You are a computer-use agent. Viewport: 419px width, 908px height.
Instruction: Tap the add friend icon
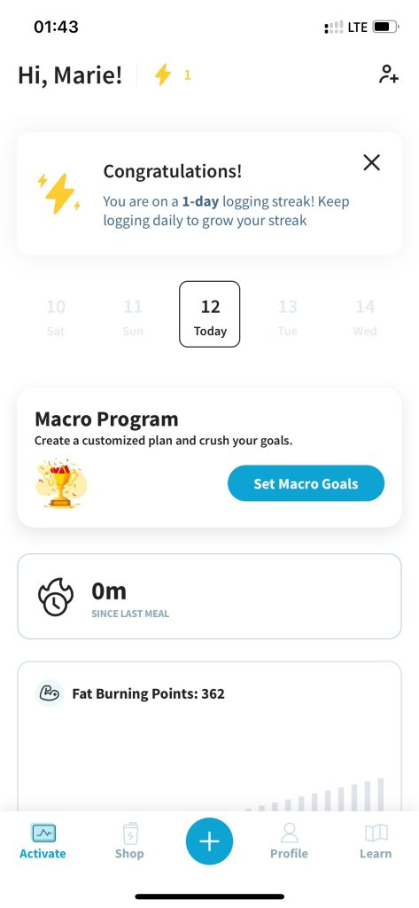389,74
